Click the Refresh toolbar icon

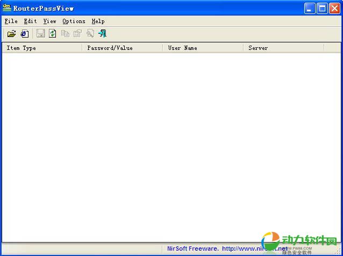(52, 34)
